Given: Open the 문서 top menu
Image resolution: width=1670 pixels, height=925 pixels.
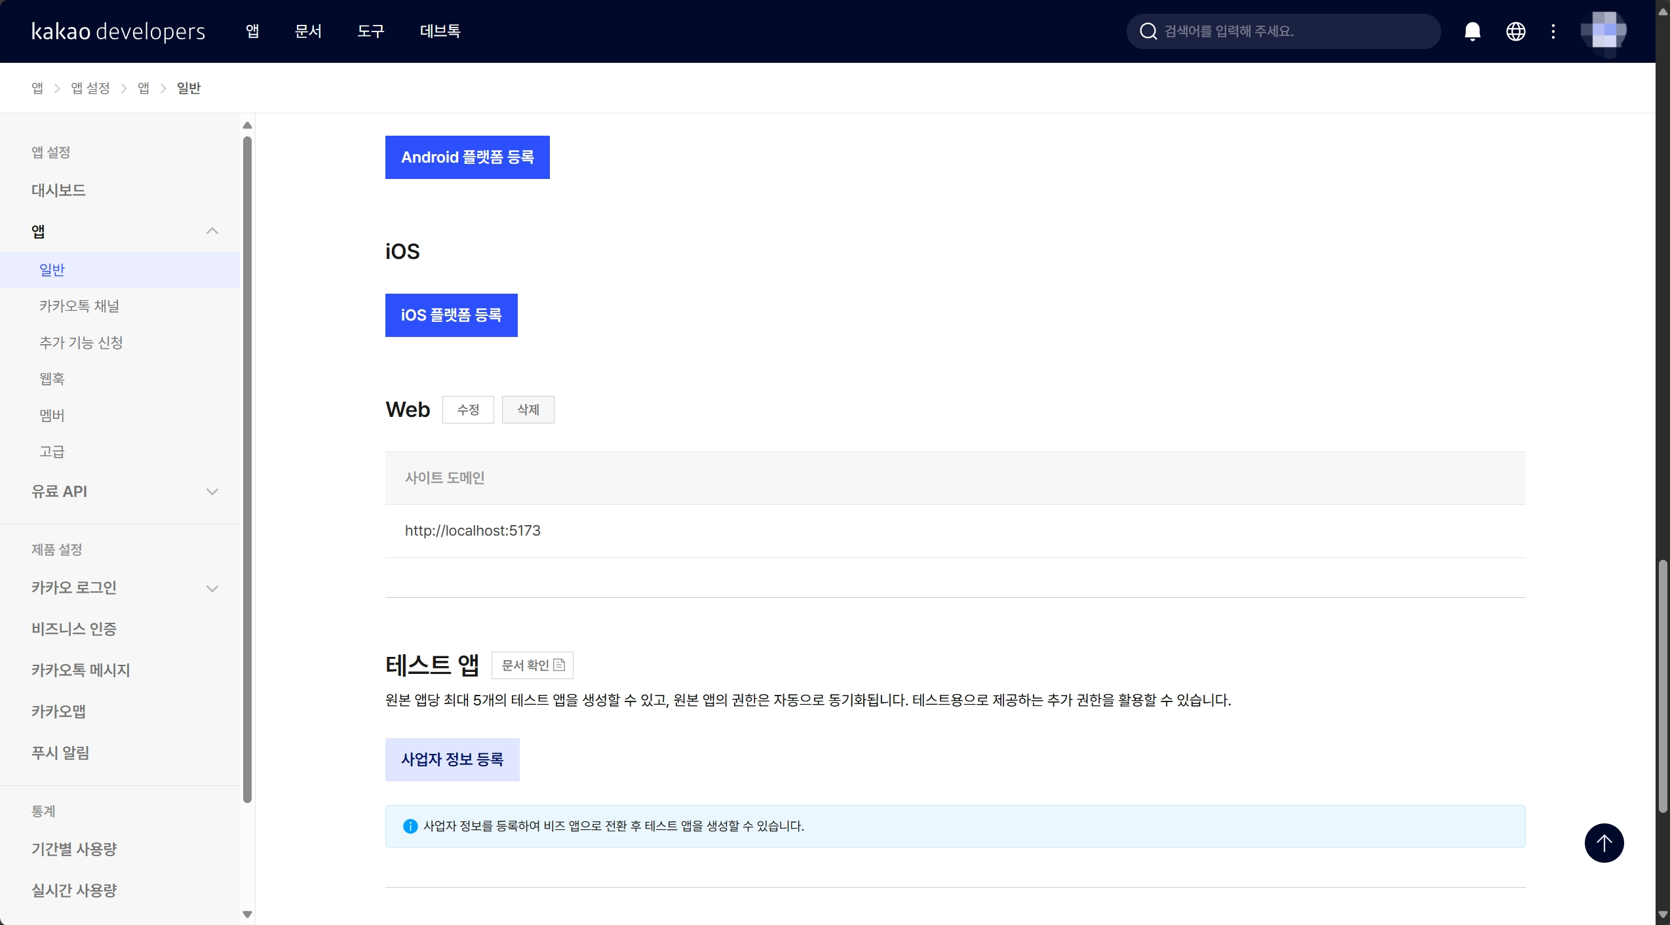Looking at the screenshot, I should 308,31.
